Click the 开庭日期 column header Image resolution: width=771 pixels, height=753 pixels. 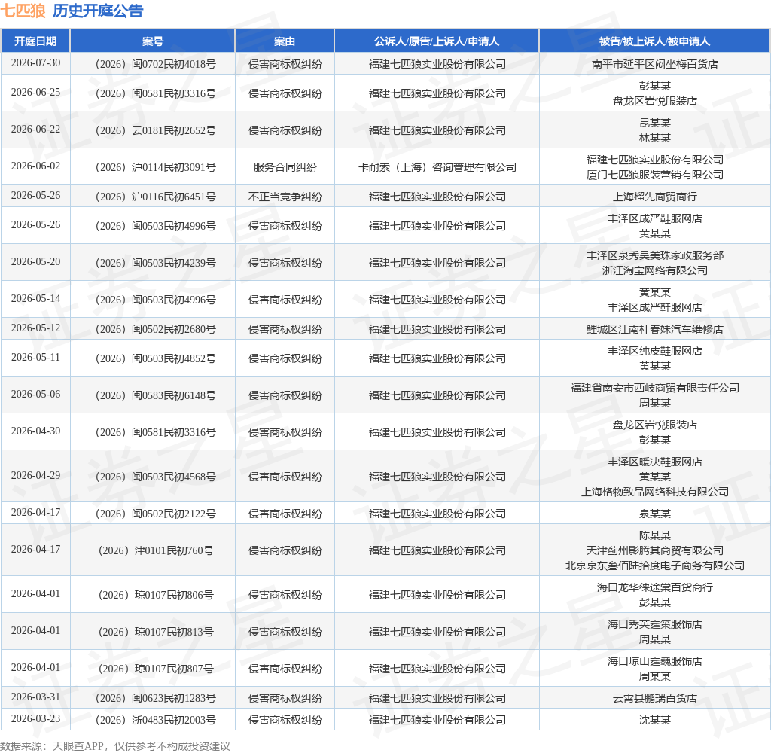point(35,41)
